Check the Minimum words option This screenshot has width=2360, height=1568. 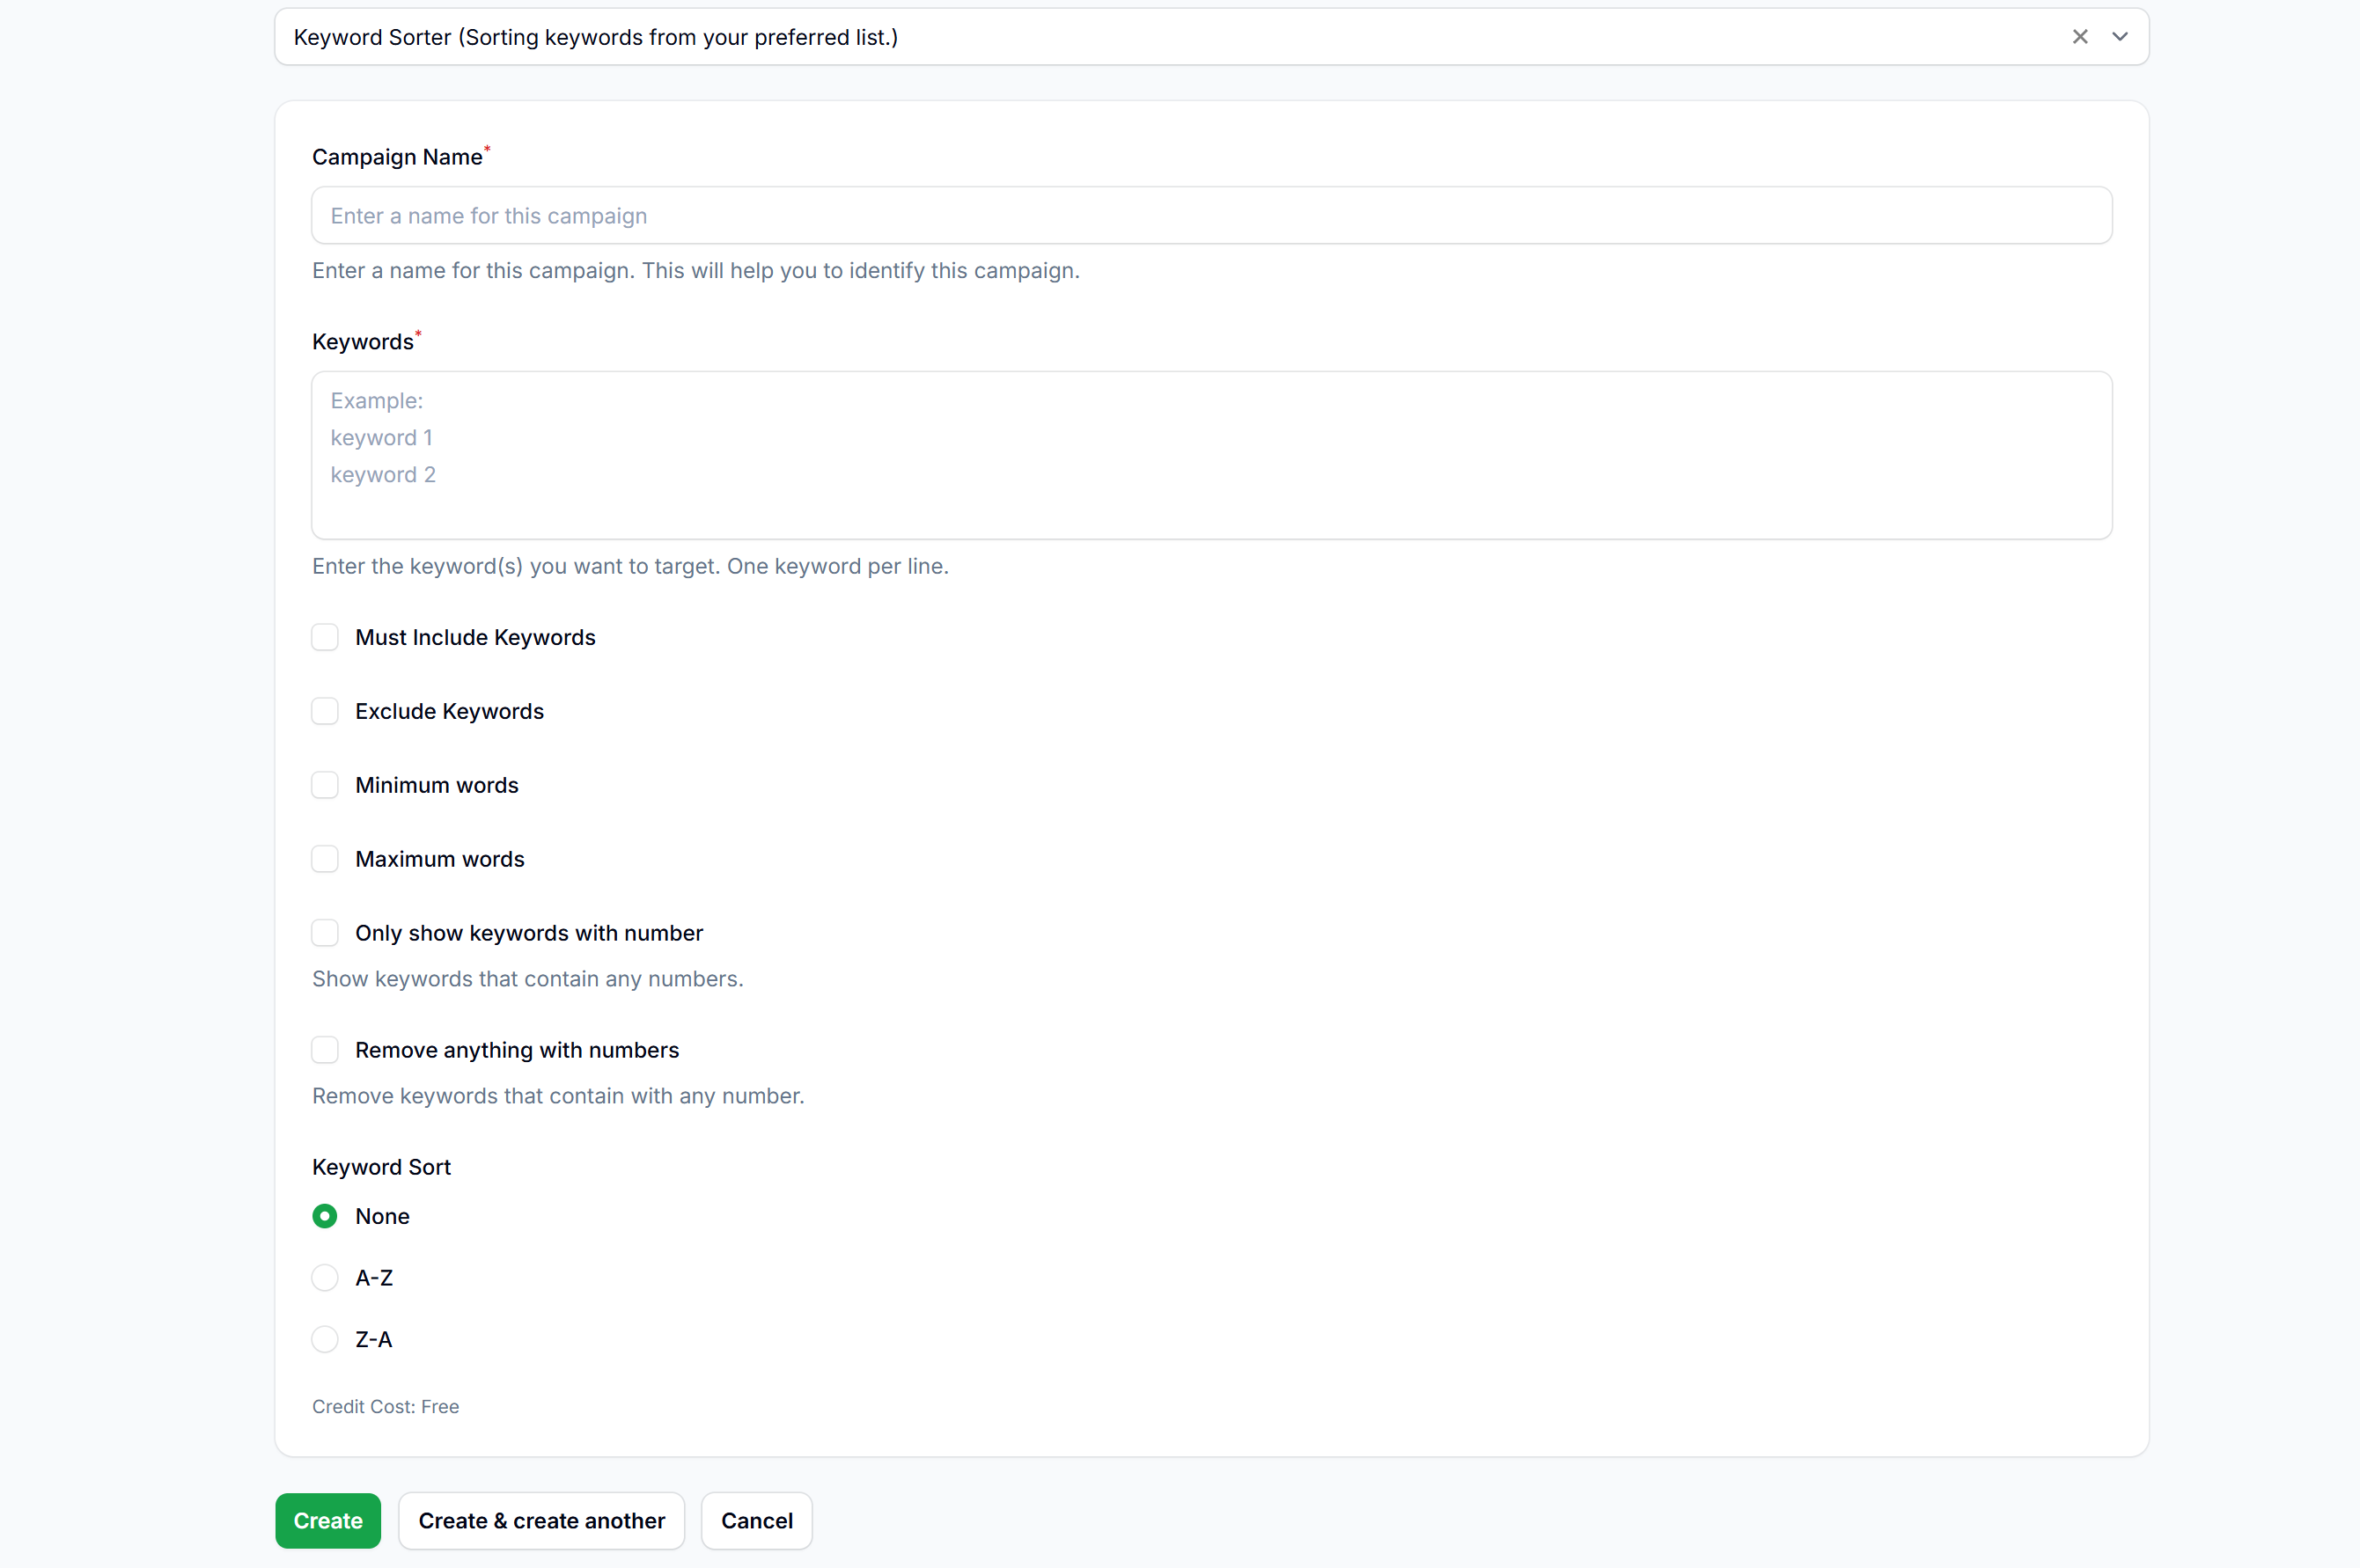(324, 785)
